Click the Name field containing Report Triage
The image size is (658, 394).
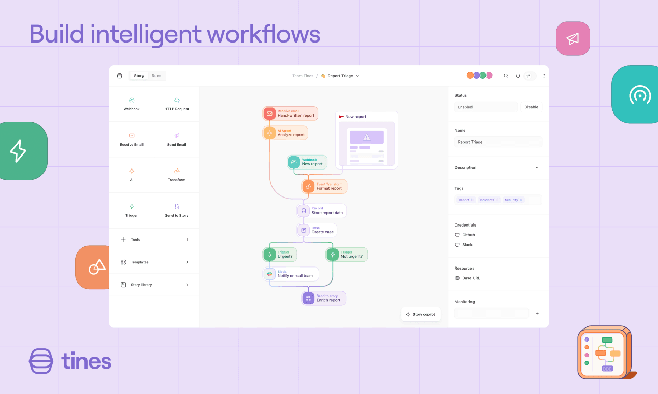[498, 142]
